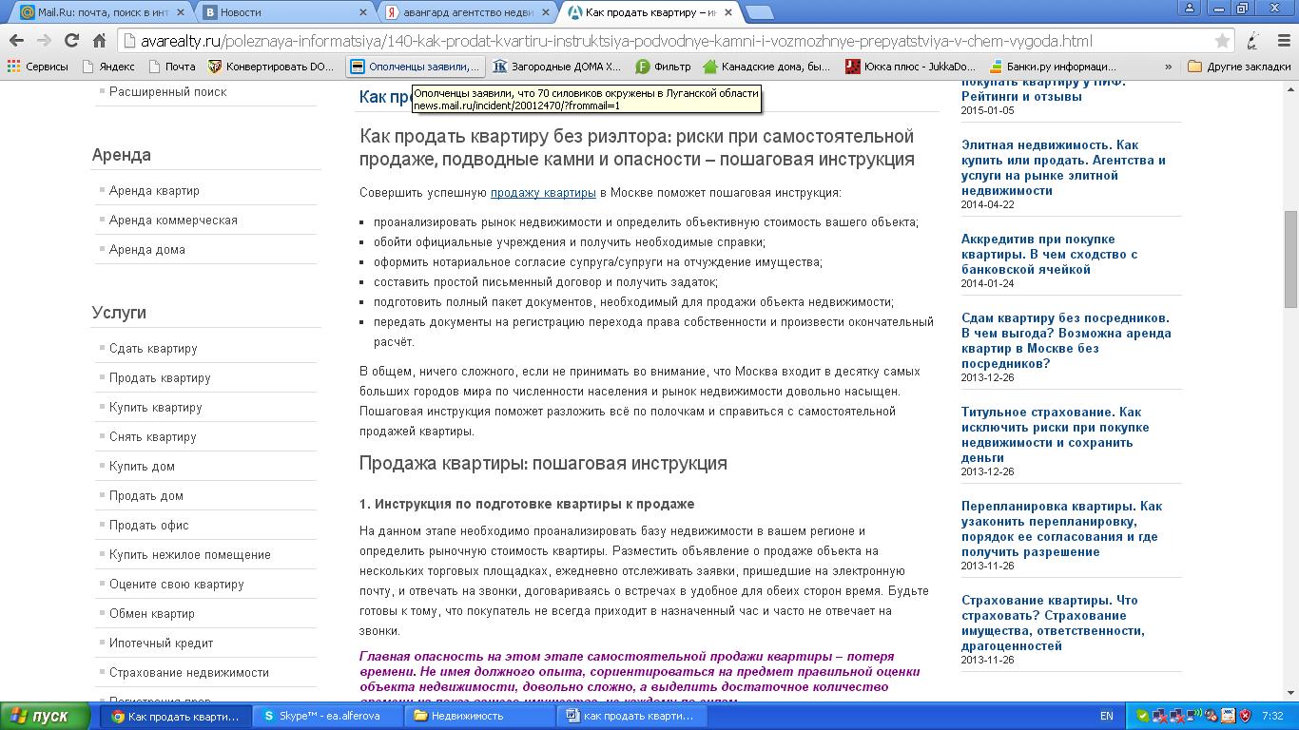Click the browser forward arrow
Screen dimensions: 1299x730
point(44,41)
